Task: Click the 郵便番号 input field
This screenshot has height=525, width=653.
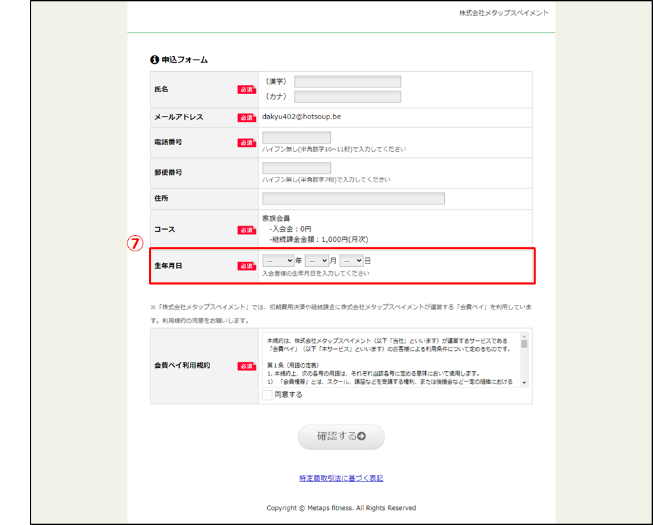Action: click(x=296, y=168)
